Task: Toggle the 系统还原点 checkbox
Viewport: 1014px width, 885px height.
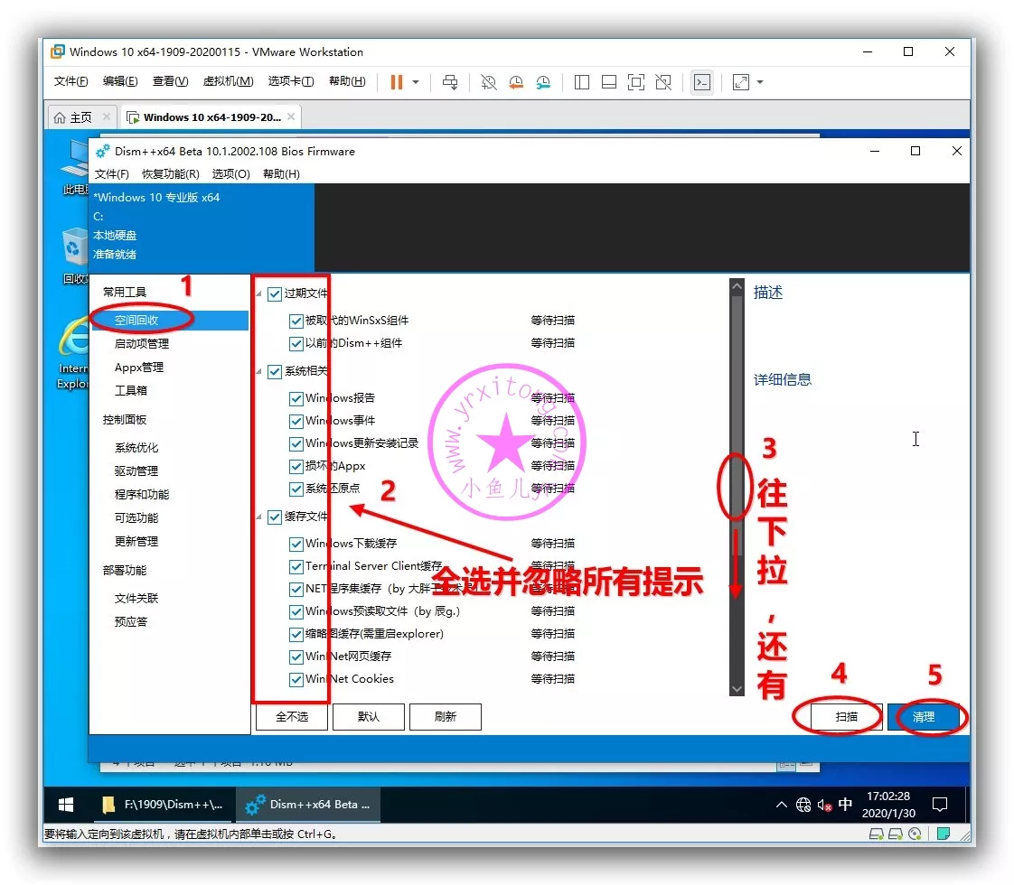Action: 296,489
